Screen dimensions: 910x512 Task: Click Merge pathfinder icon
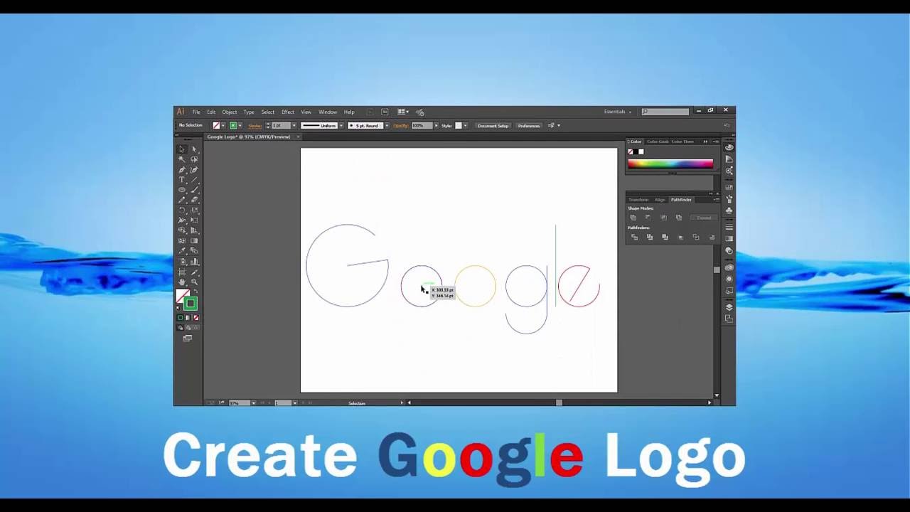coord(665,237)
